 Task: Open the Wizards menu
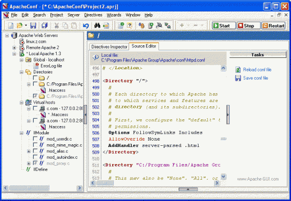(x=114, y=15)
